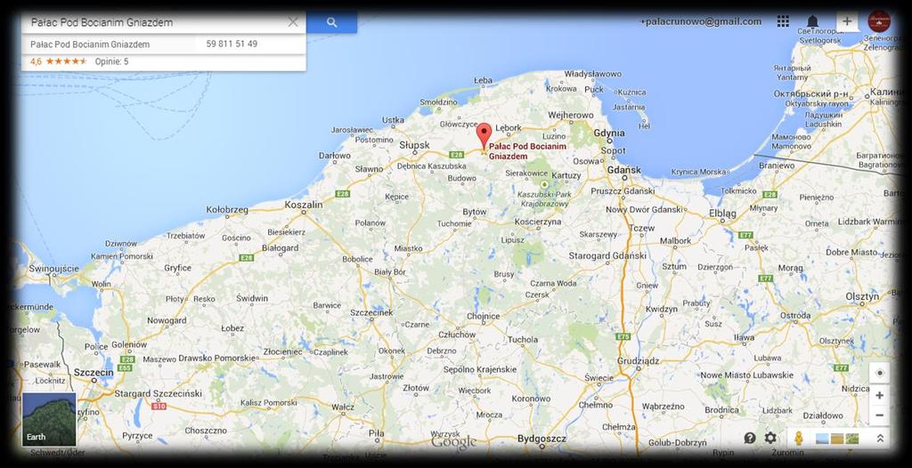Viewport: 912px width, 468px height.
Task: Select the yellow Pegman Street View figure
Action: click(799, 438)
